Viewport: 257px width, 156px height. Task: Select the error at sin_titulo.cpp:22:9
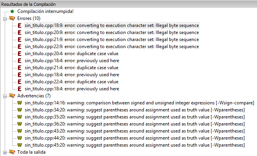point(112,47)
